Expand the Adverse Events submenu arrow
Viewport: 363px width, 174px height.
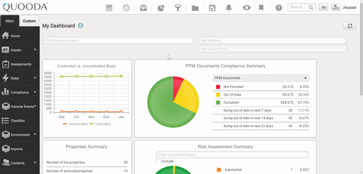[x=35, y=106]
